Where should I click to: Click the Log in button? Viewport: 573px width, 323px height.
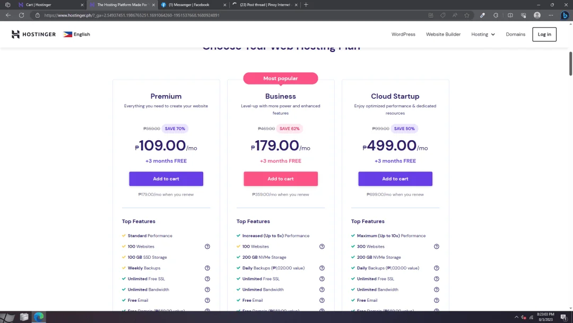click(544, 35)
